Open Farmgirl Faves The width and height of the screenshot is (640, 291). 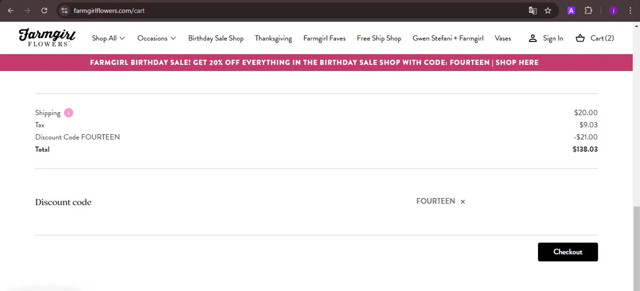pyautogui.click(x=324, y=38)
